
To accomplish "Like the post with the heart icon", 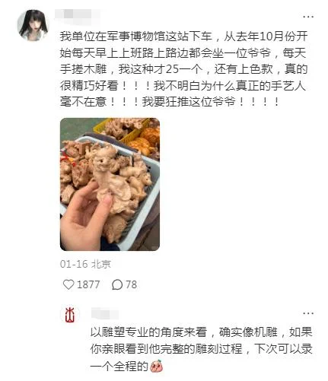I will [68, 284].
